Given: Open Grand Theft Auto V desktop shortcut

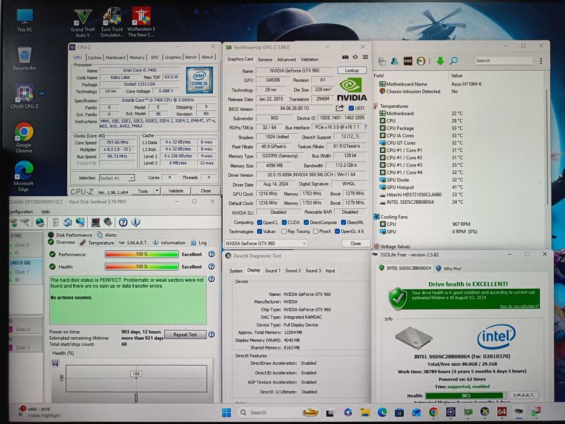Looking at the screenshot, I should 83,23.
